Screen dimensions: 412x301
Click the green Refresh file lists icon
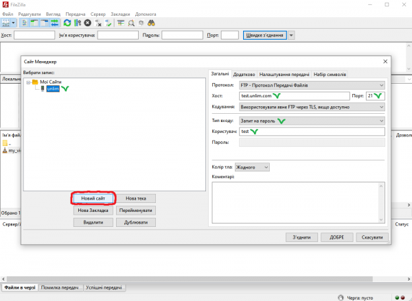pyautogui.click(x=67, y=23)
